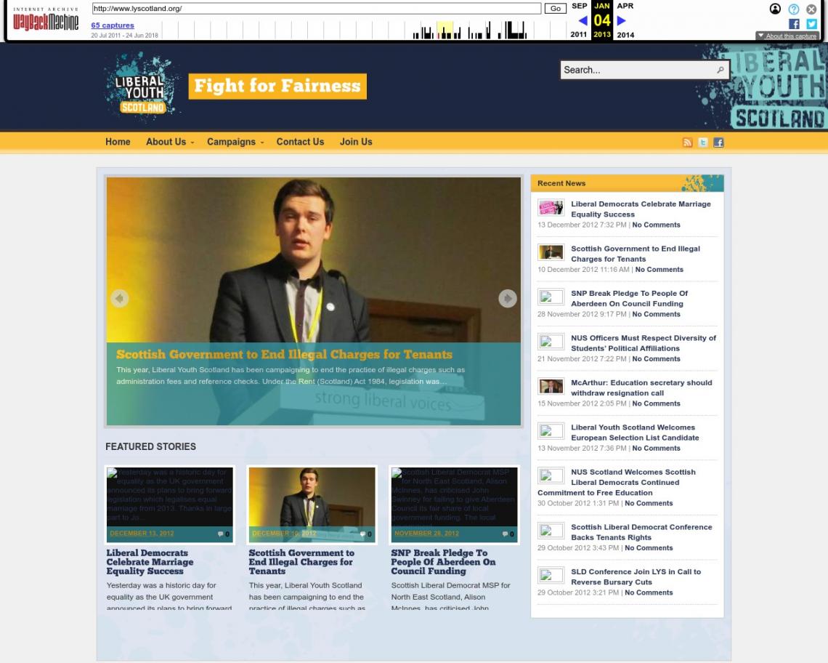Click the highlighted year in captures timeline
Screen dimensions: 828x663
point(445,30)
